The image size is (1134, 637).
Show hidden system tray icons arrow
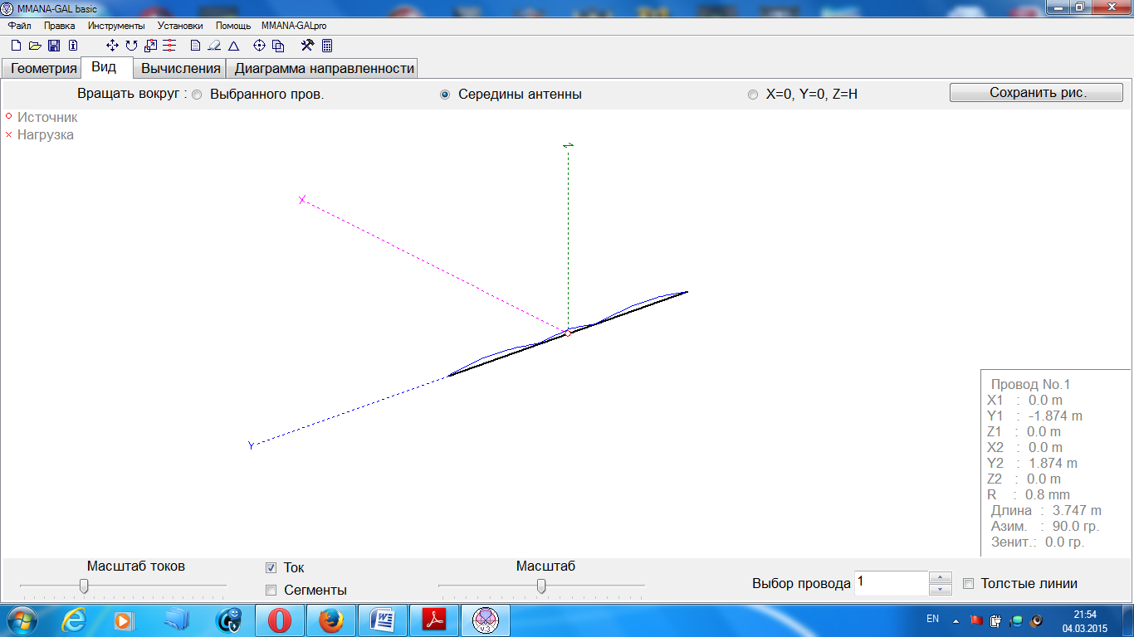tap(956, 620)
